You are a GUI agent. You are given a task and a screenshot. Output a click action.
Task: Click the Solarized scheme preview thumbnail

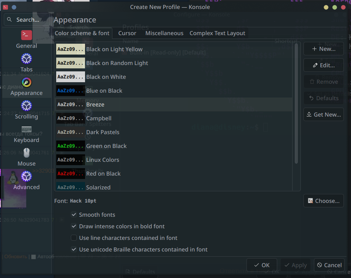pos(70,186)
